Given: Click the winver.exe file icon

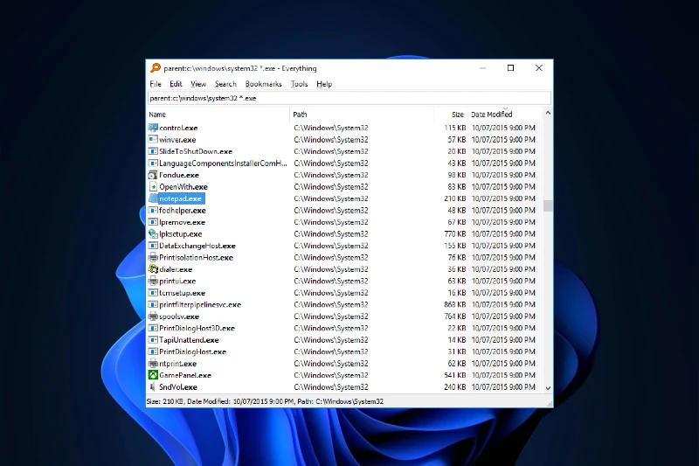Looking at the screenshot, I should click(x=153, y=140).
